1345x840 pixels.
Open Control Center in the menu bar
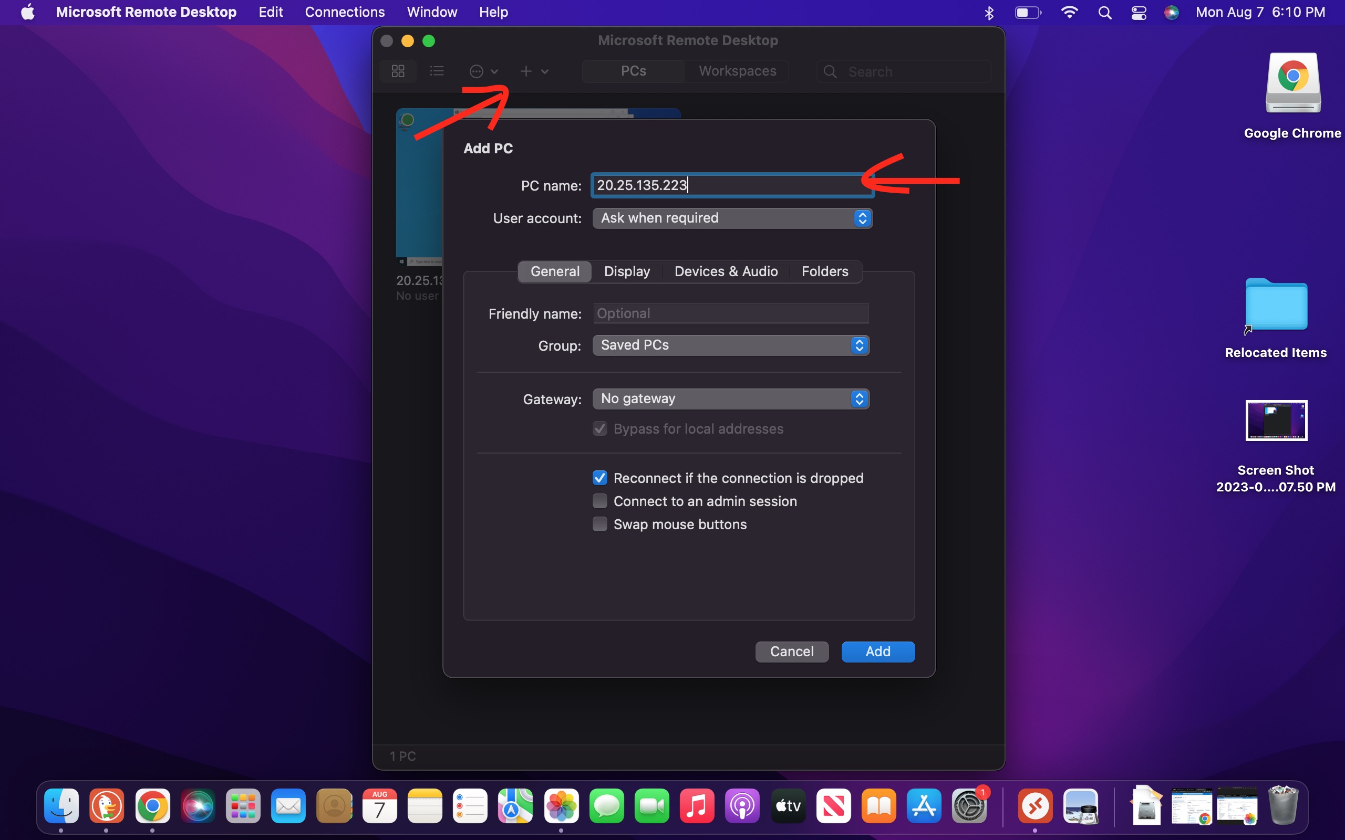tap(1139, 12)
